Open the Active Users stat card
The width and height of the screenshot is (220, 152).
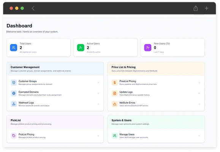pyautogui.click(x=106, y=48)
